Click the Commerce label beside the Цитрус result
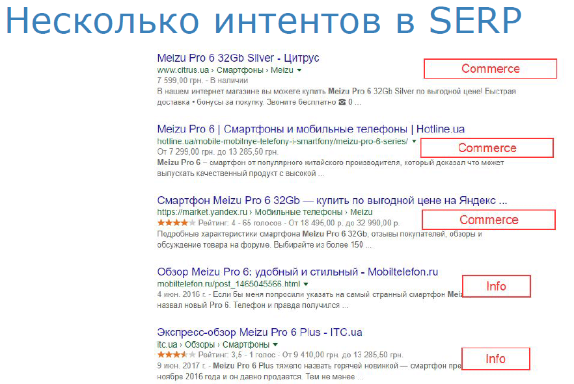 490,68
